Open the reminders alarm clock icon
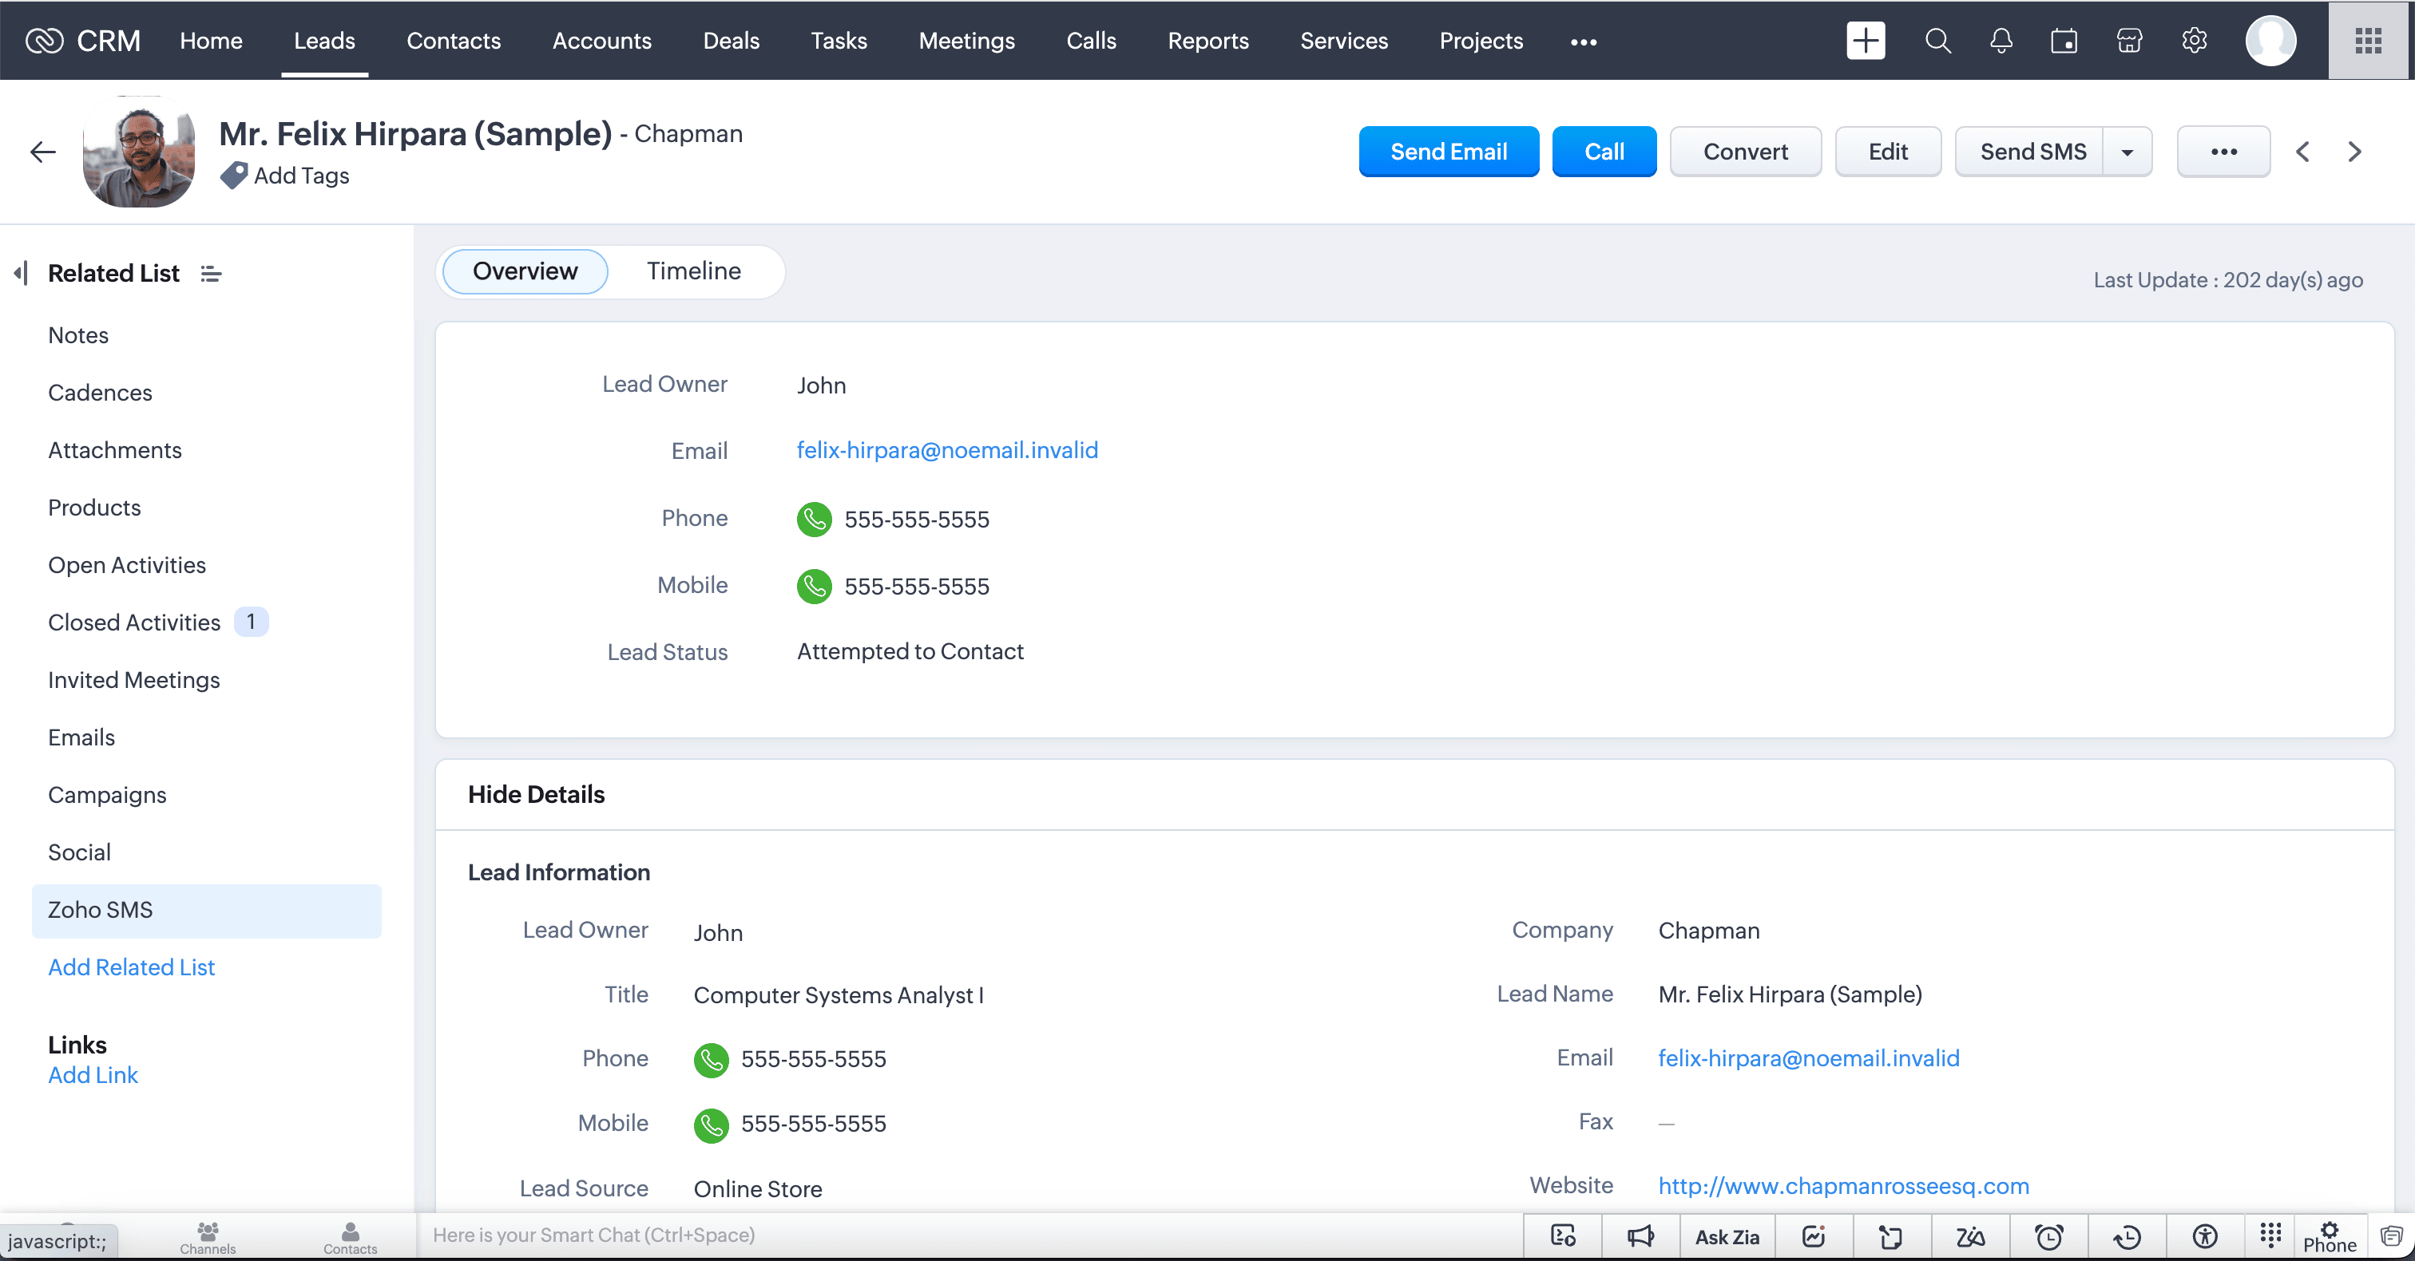 pos(2048,1236)
